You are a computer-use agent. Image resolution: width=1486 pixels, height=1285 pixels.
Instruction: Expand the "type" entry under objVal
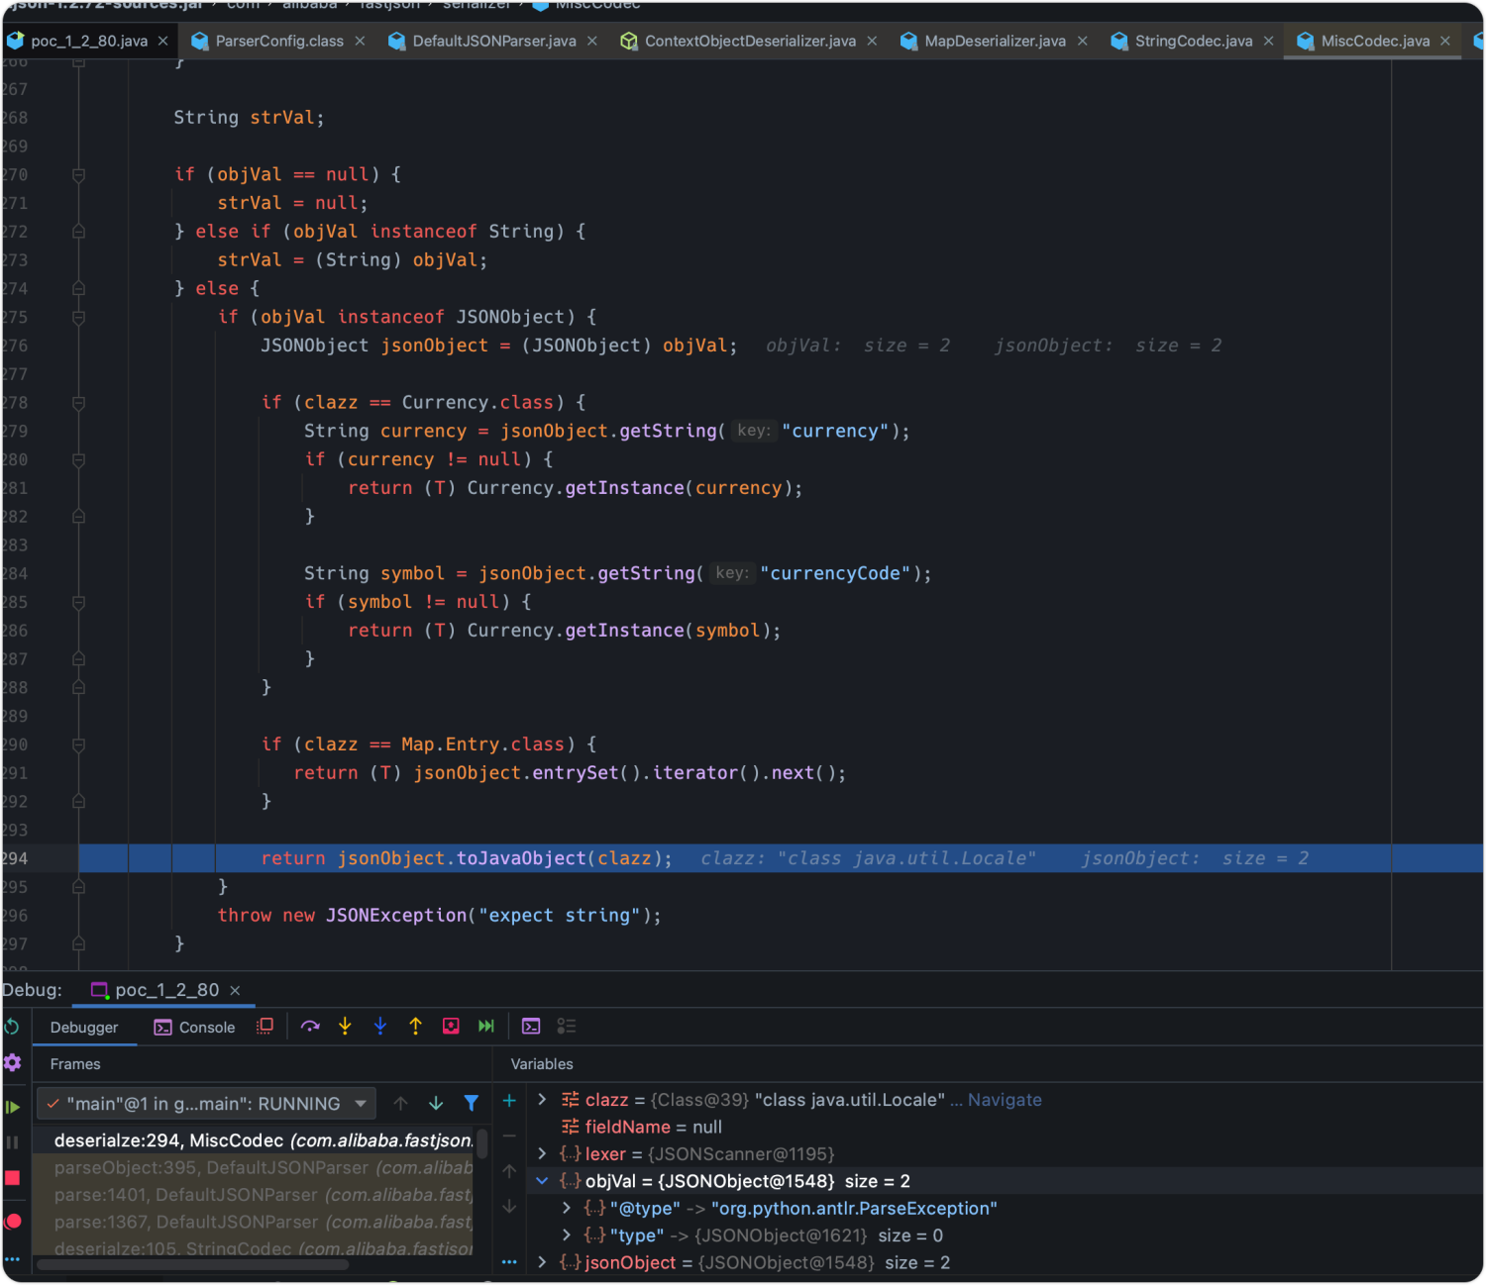point(566,1236)
